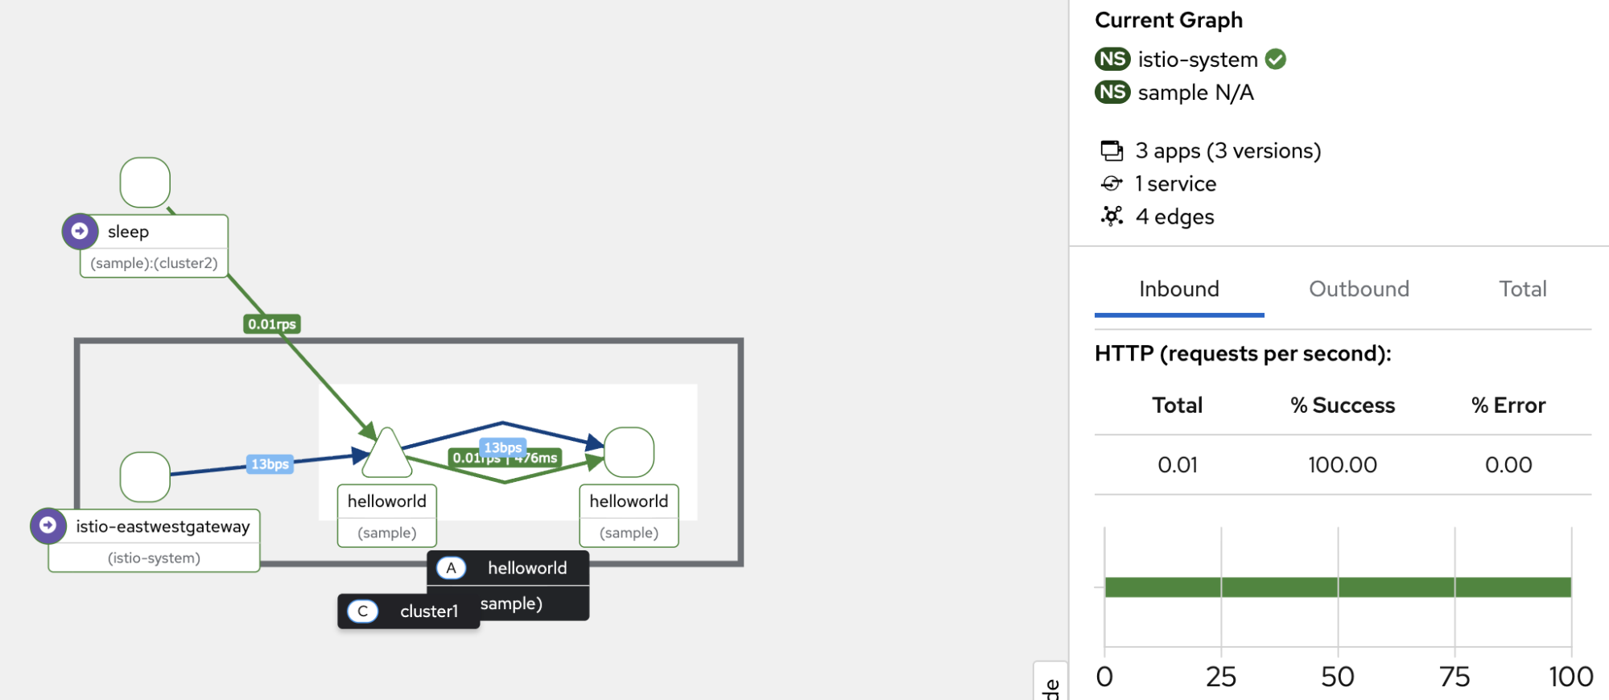Open the Total traffic tab

click(1522, 289)
